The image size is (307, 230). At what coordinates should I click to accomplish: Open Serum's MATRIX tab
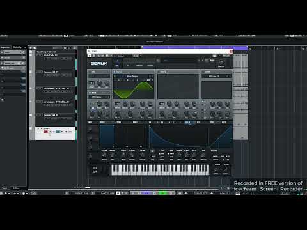pos(139,66)
